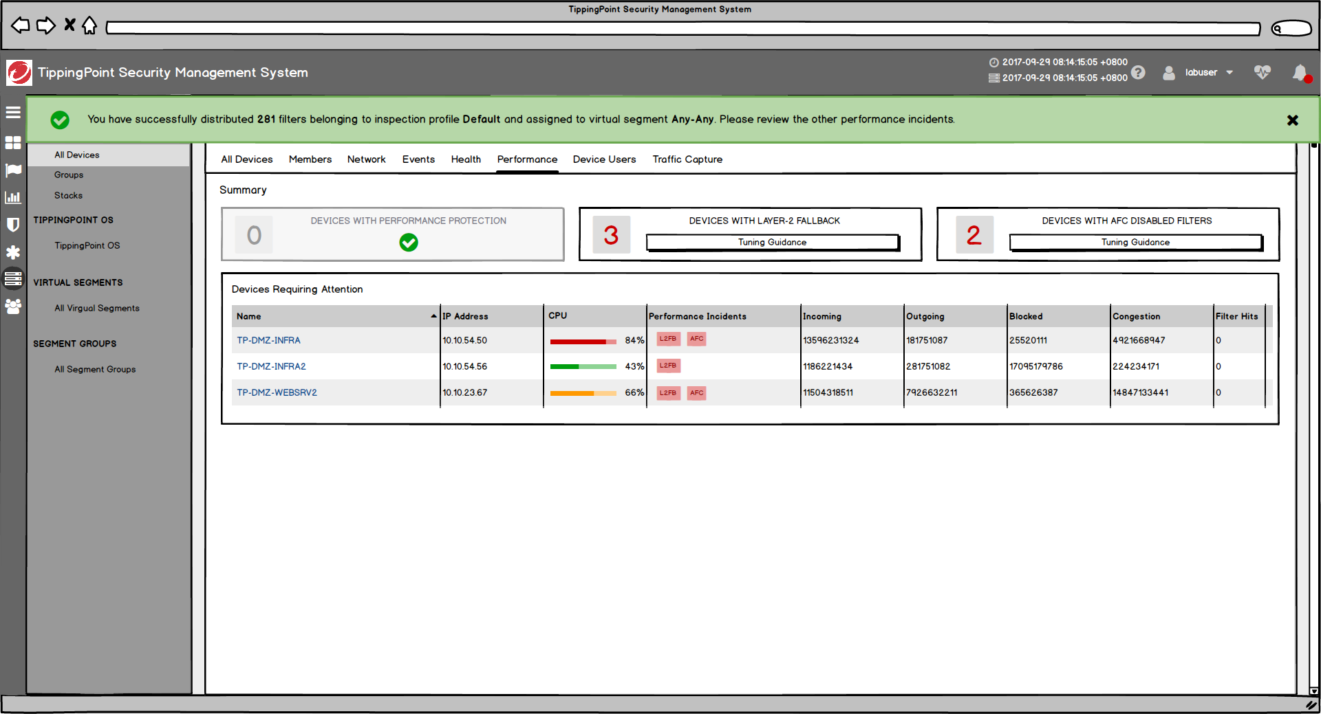Click the browser forward arrow

pos(46,25)
